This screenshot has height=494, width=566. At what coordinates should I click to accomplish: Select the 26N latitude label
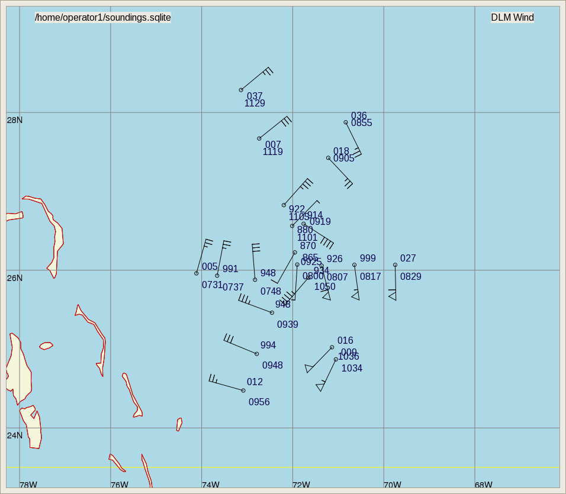(x=15, y=278)
